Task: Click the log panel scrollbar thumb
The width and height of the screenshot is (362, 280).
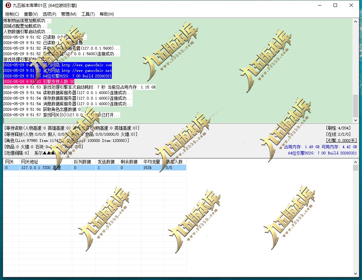Action: coord(355,105)
